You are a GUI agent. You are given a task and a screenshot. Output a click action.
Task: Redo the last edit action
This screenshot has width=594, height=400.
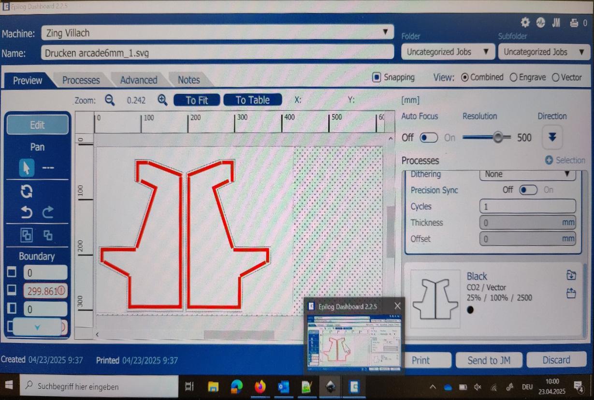click(x=48, y=212)
